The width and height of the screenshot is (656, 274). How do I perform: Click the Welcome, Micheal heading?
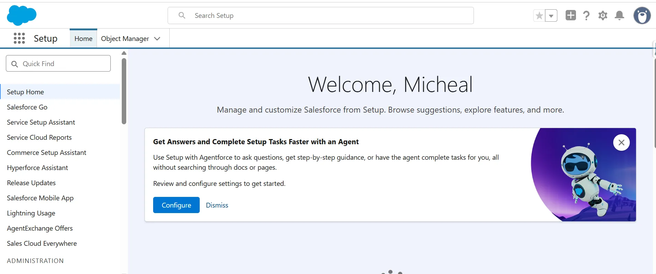(390, 85)
